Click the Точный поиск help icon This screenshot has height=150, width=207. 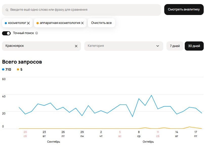(37, 33)
